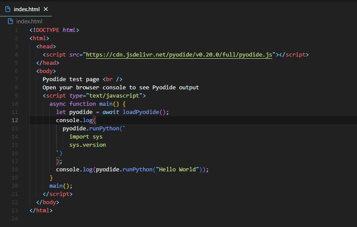Click line number 24 in gutter

point(15,219)
